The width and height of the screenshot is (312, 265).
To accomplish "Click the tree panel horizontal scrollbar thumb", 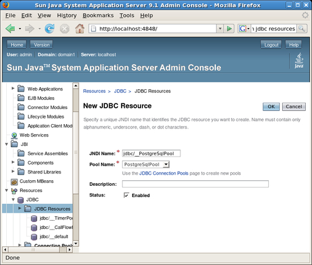I will (x=33, y=249).
